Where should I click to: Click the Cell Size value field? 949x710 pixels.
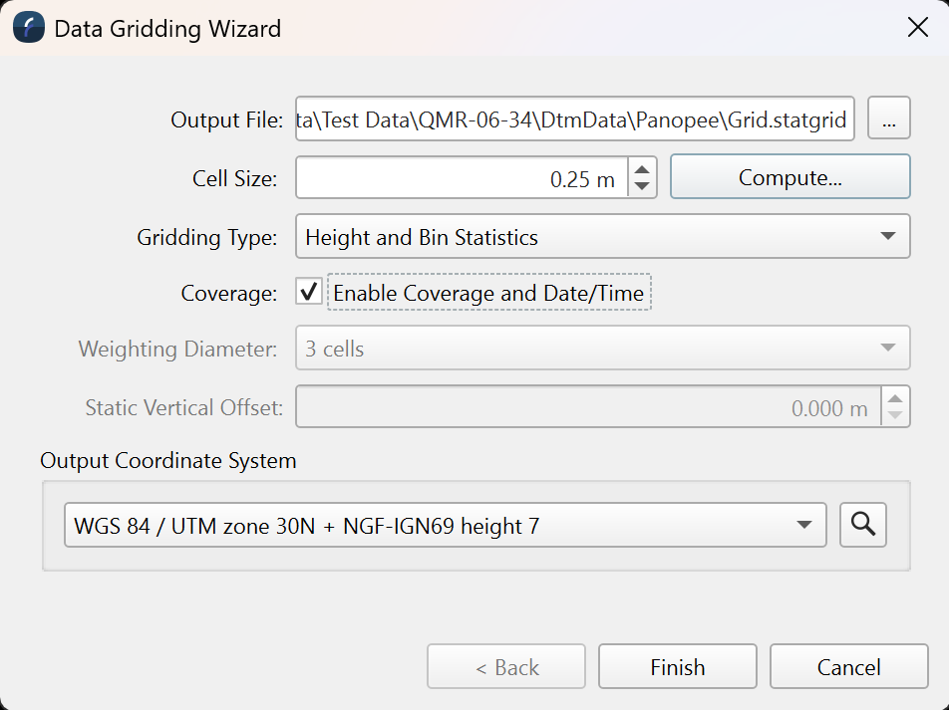(463, 178)
